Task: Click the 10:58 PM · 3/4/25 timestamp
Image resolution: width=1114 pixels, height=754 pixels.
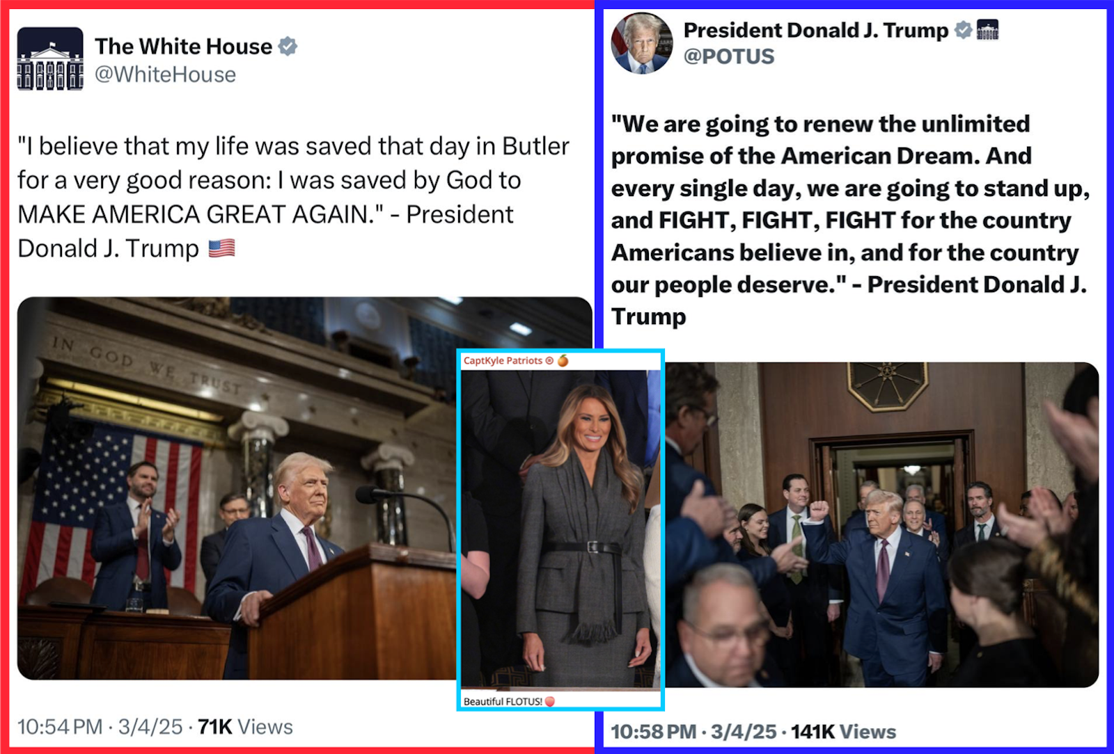Action: click(693, 732)
